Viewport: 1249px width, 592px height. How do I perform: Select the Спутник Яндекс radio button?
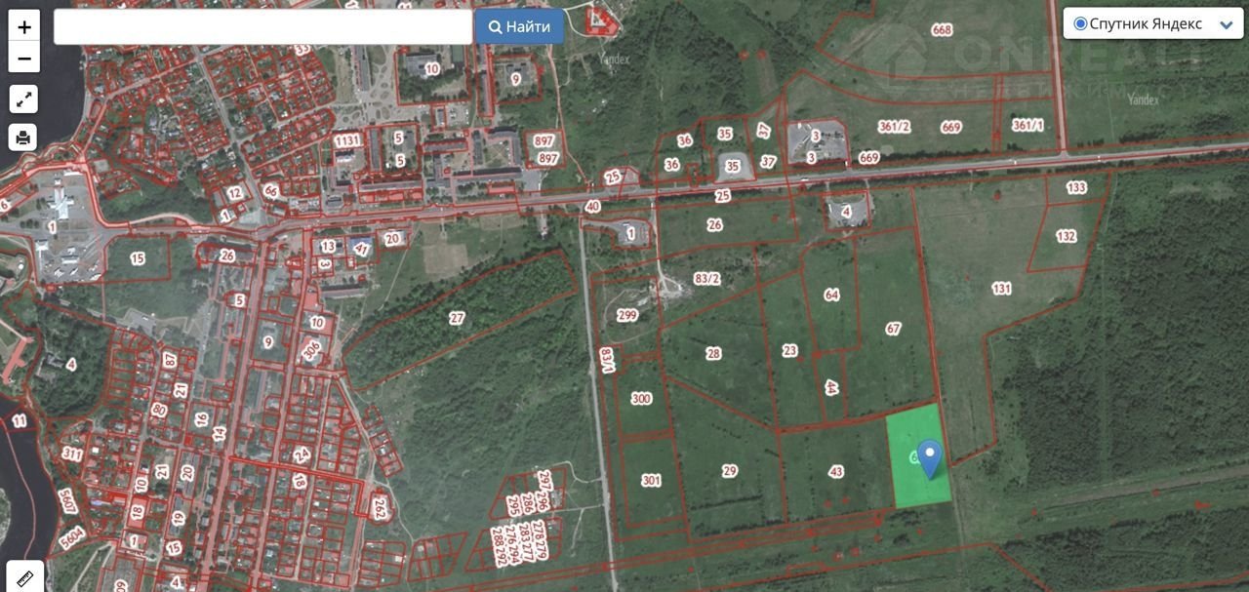pyautogui.click(x=1080, y=24)
